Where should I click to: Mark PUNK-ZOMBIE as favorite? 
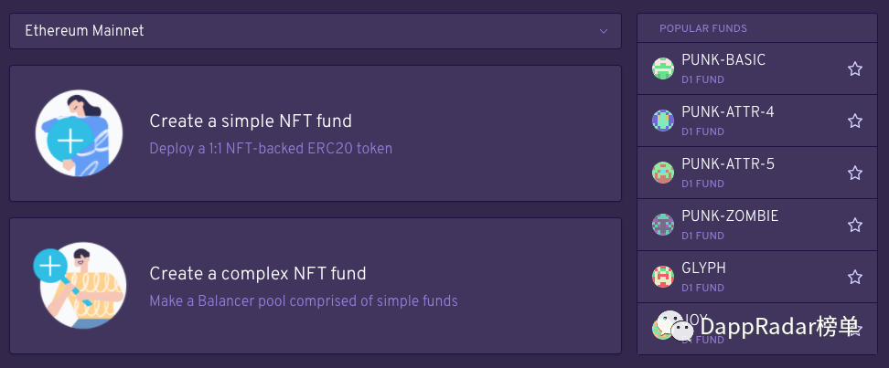(x=855, y=225)
